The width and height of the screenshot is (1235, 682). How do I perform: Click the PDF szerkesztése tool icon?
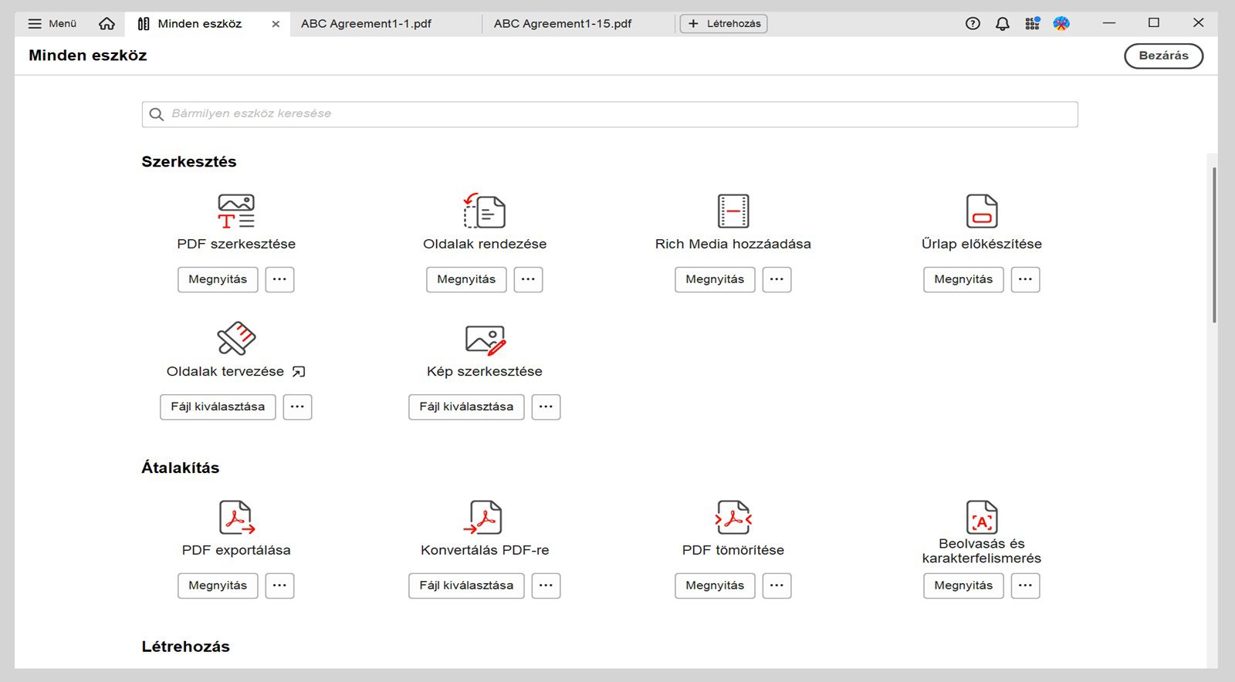point(236,211)
